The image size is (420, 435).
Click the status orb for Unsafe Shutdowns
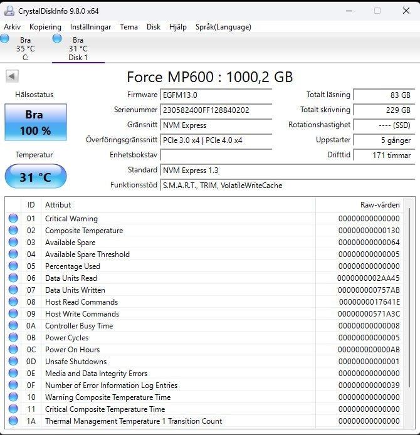[13, 362]
